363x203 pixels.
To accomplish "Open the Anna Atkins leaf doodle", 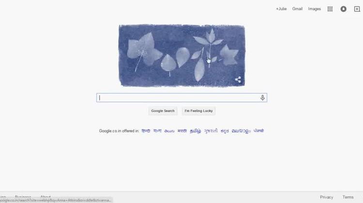I will click(181, 56).
